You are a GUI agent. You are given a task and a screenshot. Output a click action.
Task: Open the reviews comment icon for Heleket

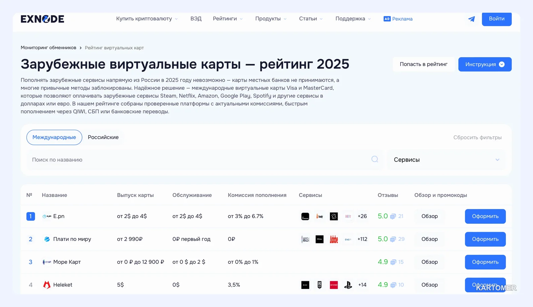393,285
